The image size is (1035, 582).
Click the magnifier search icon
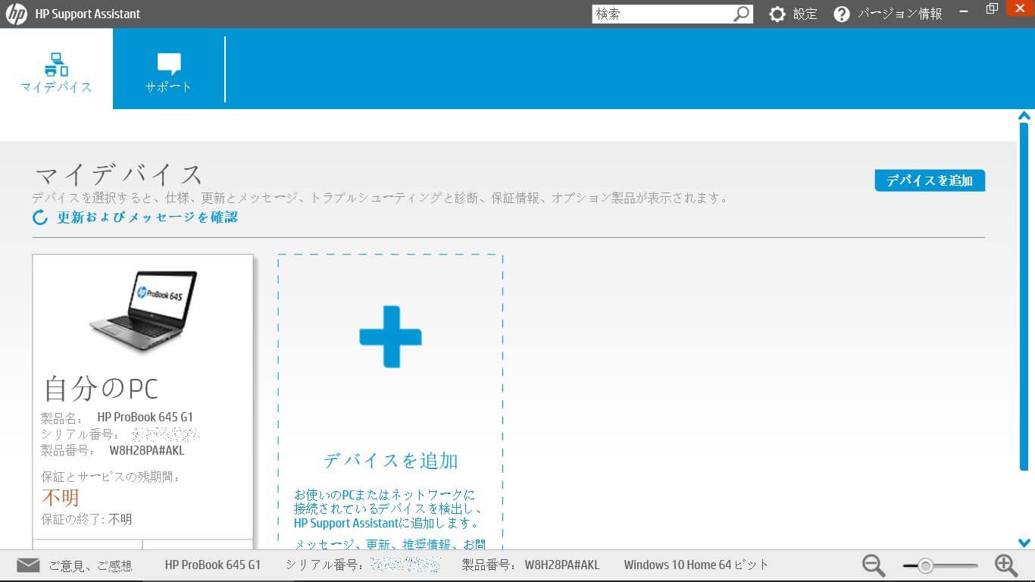[742, 14]
